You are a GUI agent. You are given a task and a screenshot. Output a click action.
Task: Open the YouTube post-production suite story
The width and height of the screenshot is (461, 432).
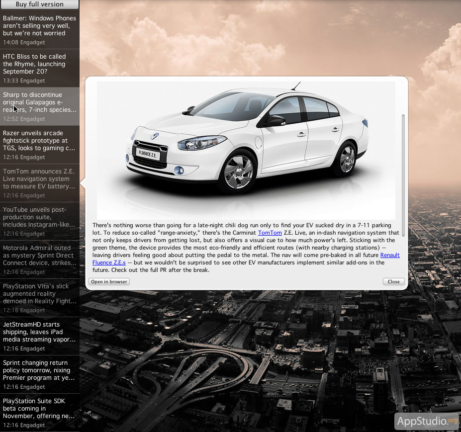point(40,221)
